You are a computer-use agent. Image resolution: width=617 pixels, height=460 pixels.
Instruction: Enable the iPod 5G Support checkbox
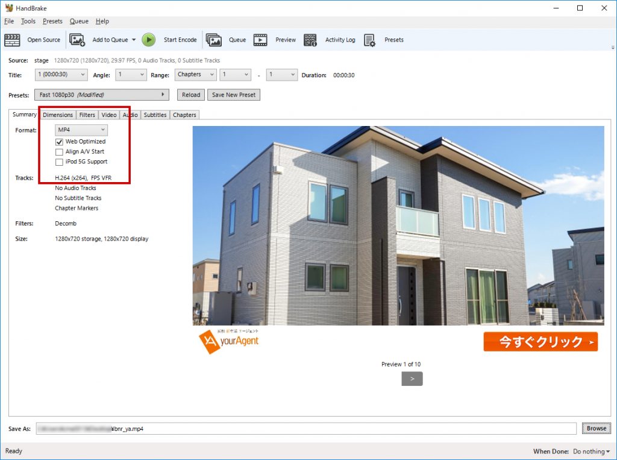pos(59,162)
